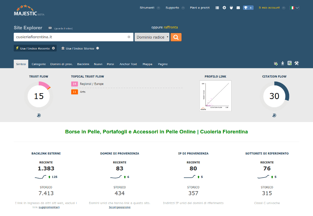Image resolution: width=313 pixels, height=216 pixels.
Task: Click the export download arrow icon above tabs
Action: click(x=282, y=63)
